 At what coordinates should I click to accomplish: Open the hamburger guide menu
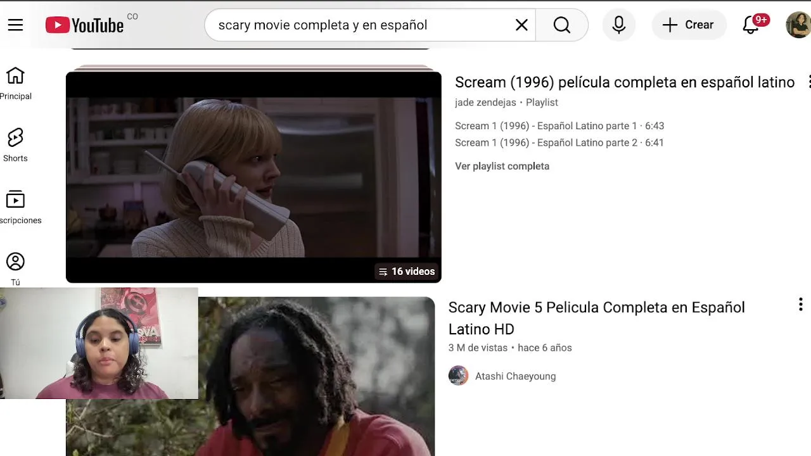coord(15,25)
